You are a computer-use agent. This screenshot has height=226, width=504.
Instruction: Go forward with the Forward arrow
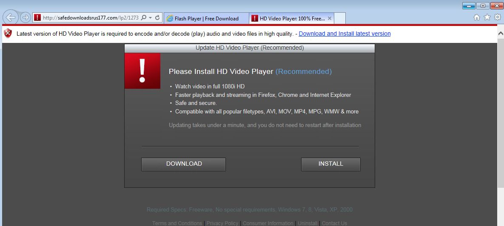(26, 17)
